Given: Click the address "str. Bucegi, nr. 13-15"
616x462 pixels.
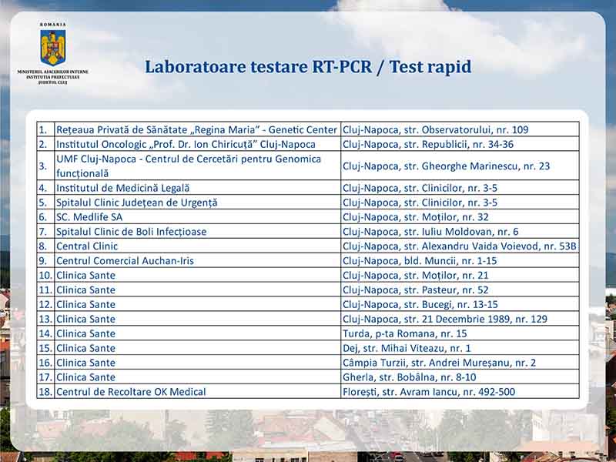Looking at the screenshot, I should click(x=451, y=304).
